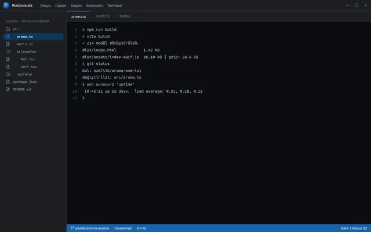Click ozellik/arama-onerisi branch in status bar
This screenshot has height=232, width=371.
[90, 228]
